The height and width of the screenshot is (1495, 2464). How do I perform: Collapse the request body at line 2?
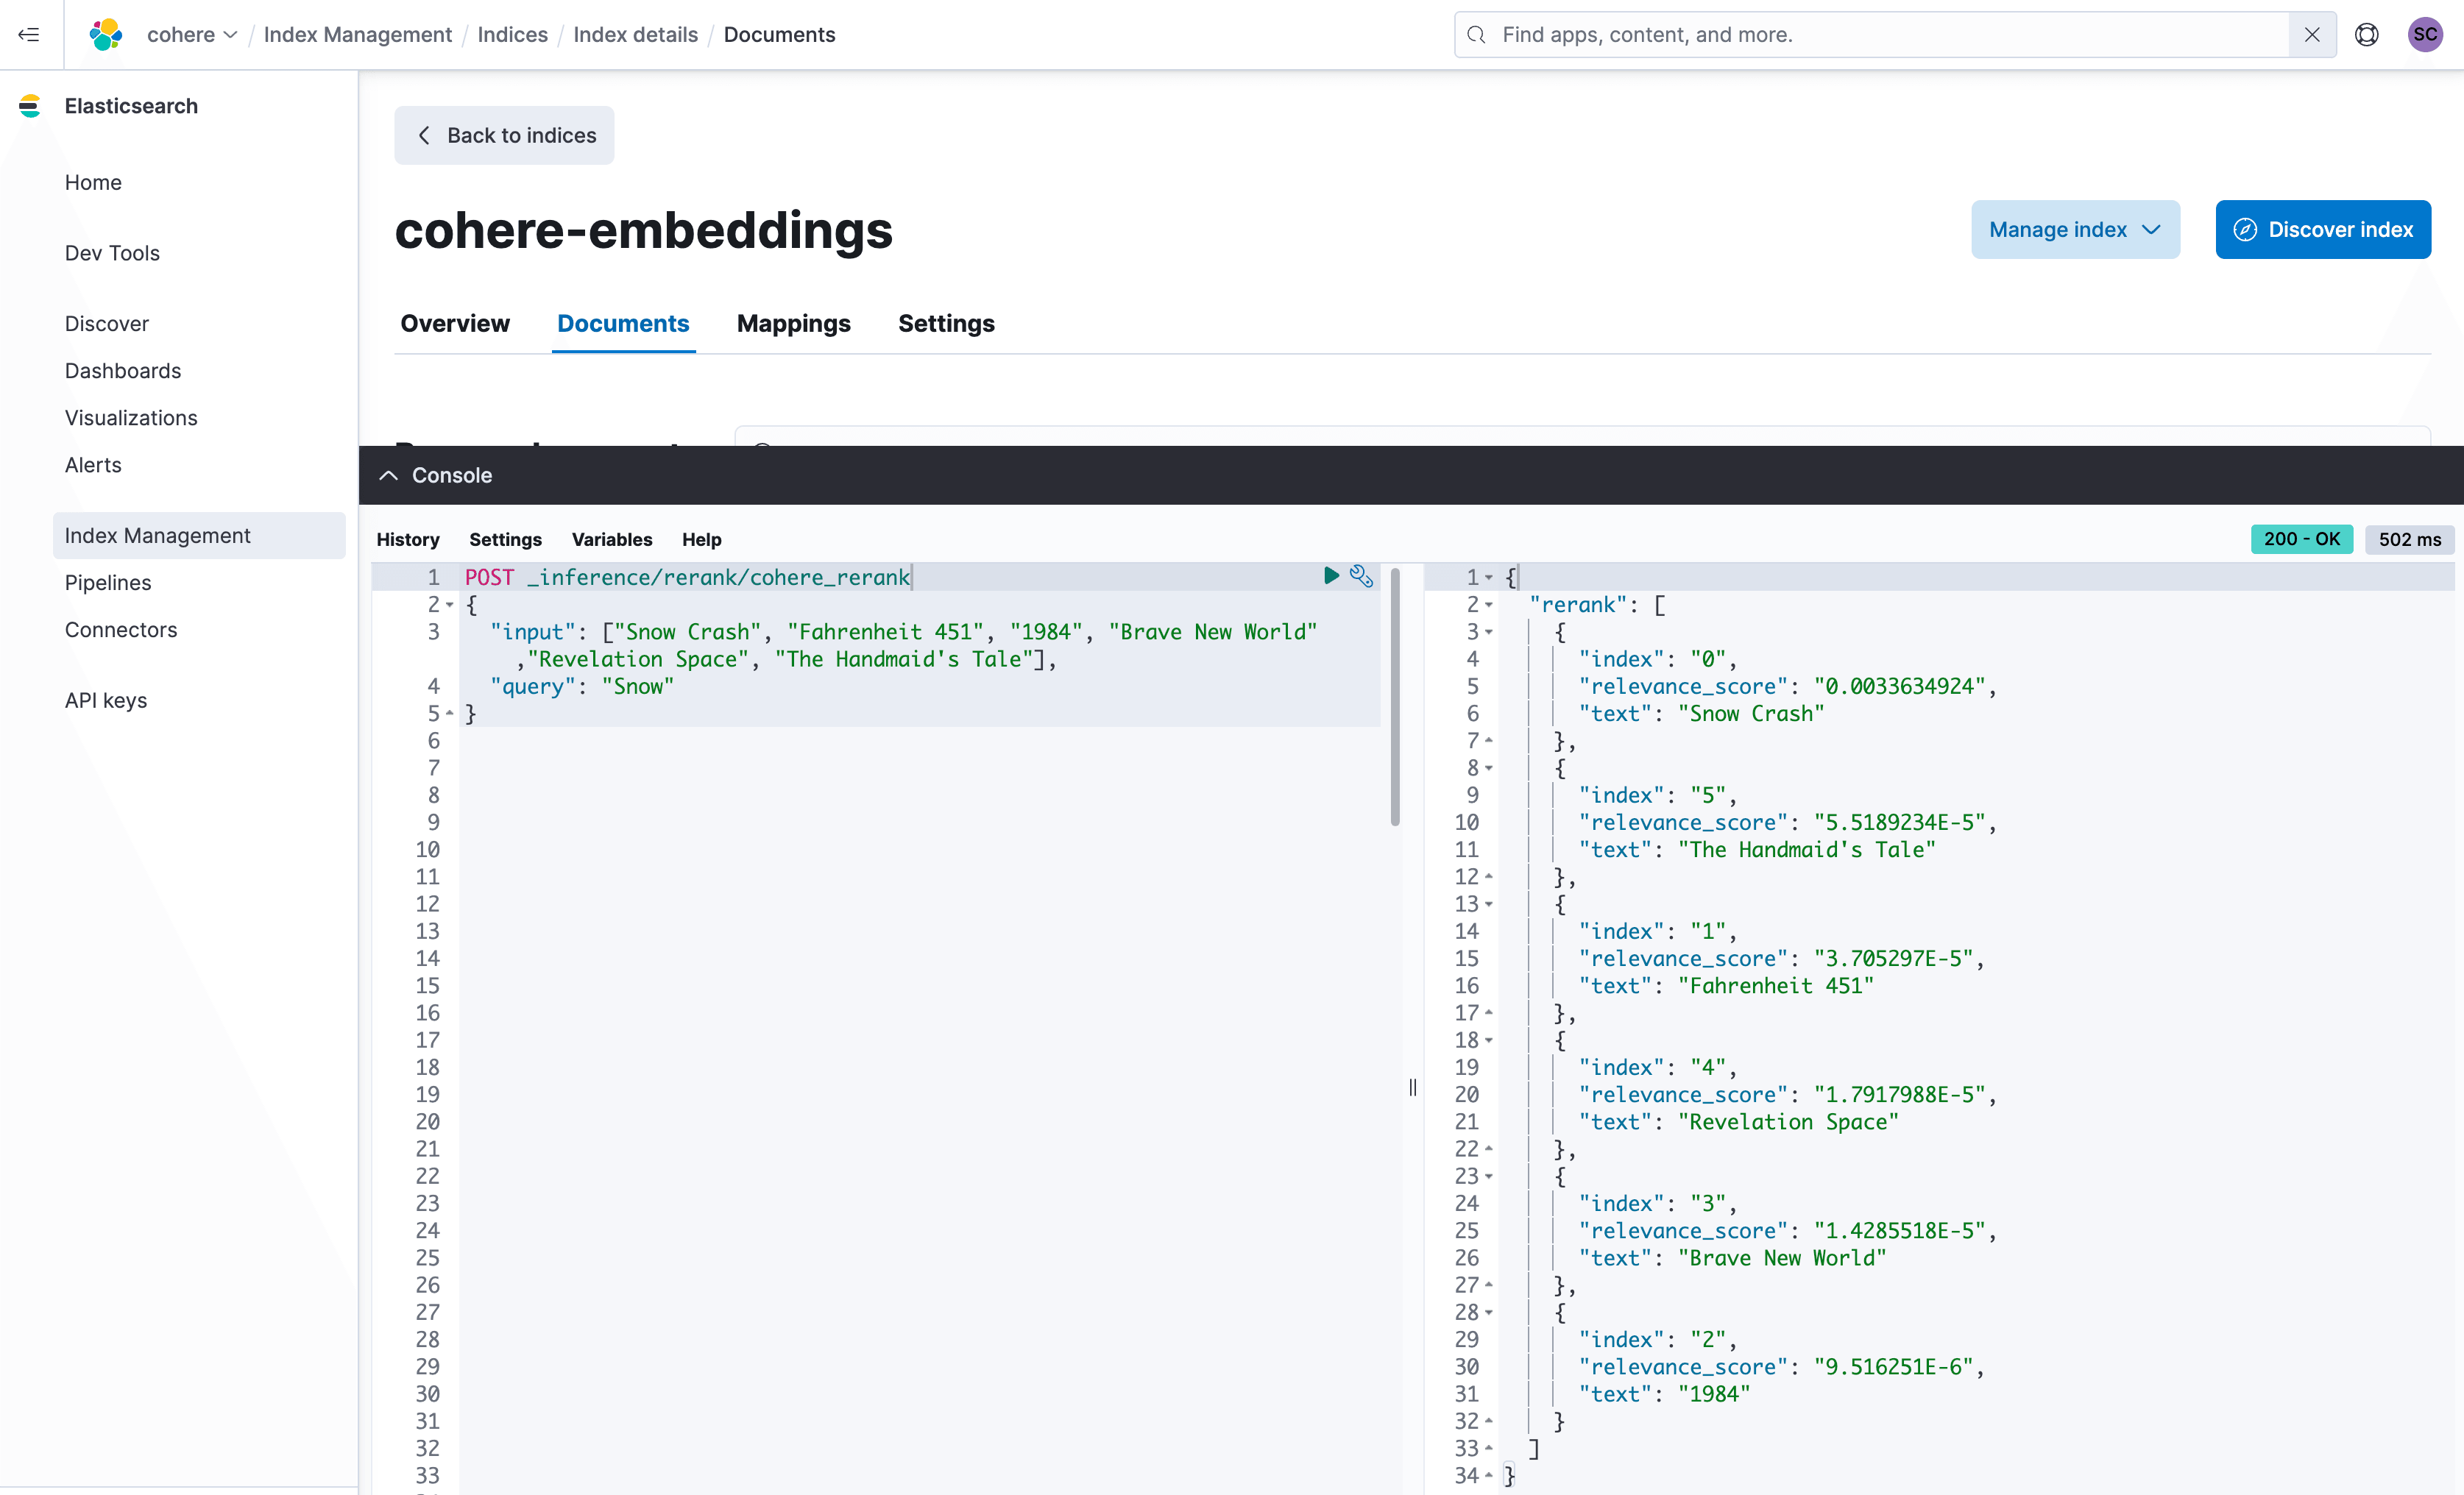[x=450, y=605]
